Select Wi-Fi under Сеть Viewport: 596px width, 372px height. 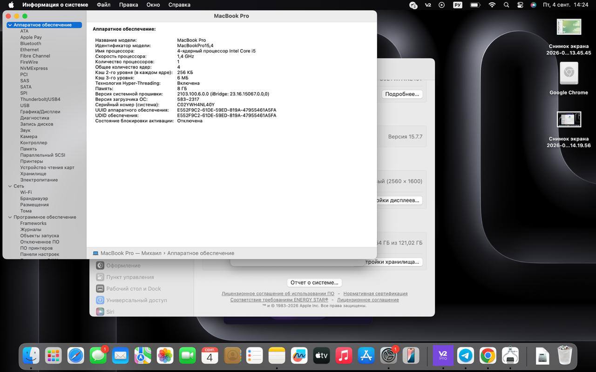pyautogui.click(x=26, y=192)
